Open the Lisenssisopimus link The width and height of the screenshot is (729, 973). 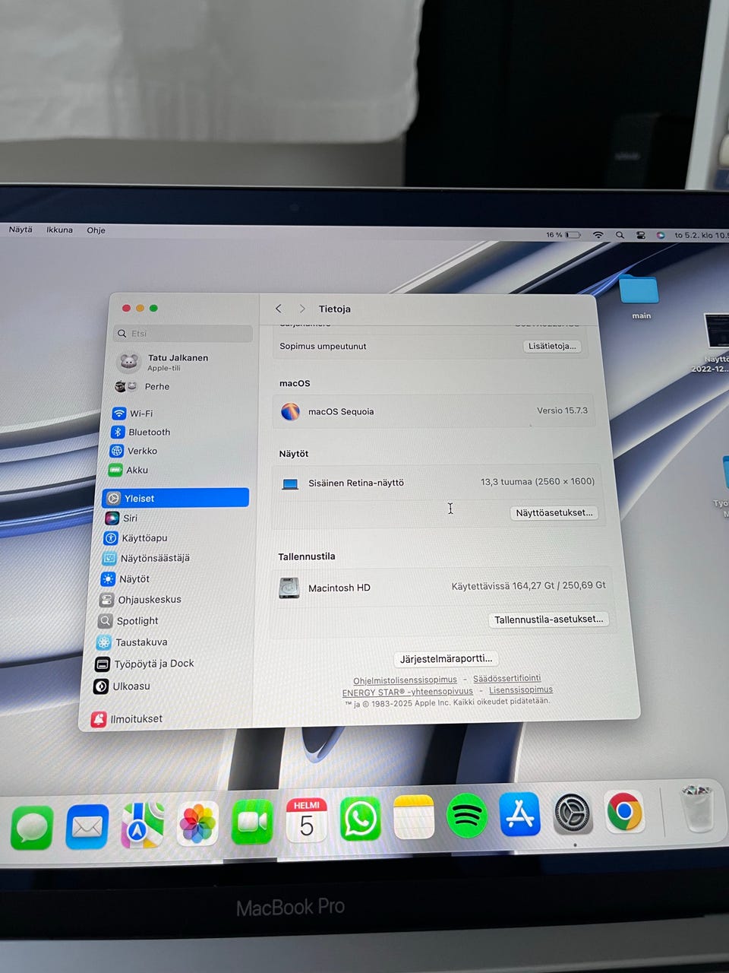(x=521, y=690)
